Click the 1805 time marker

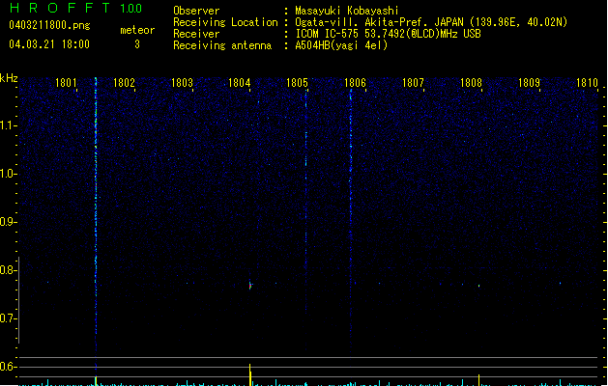point(297,83)
